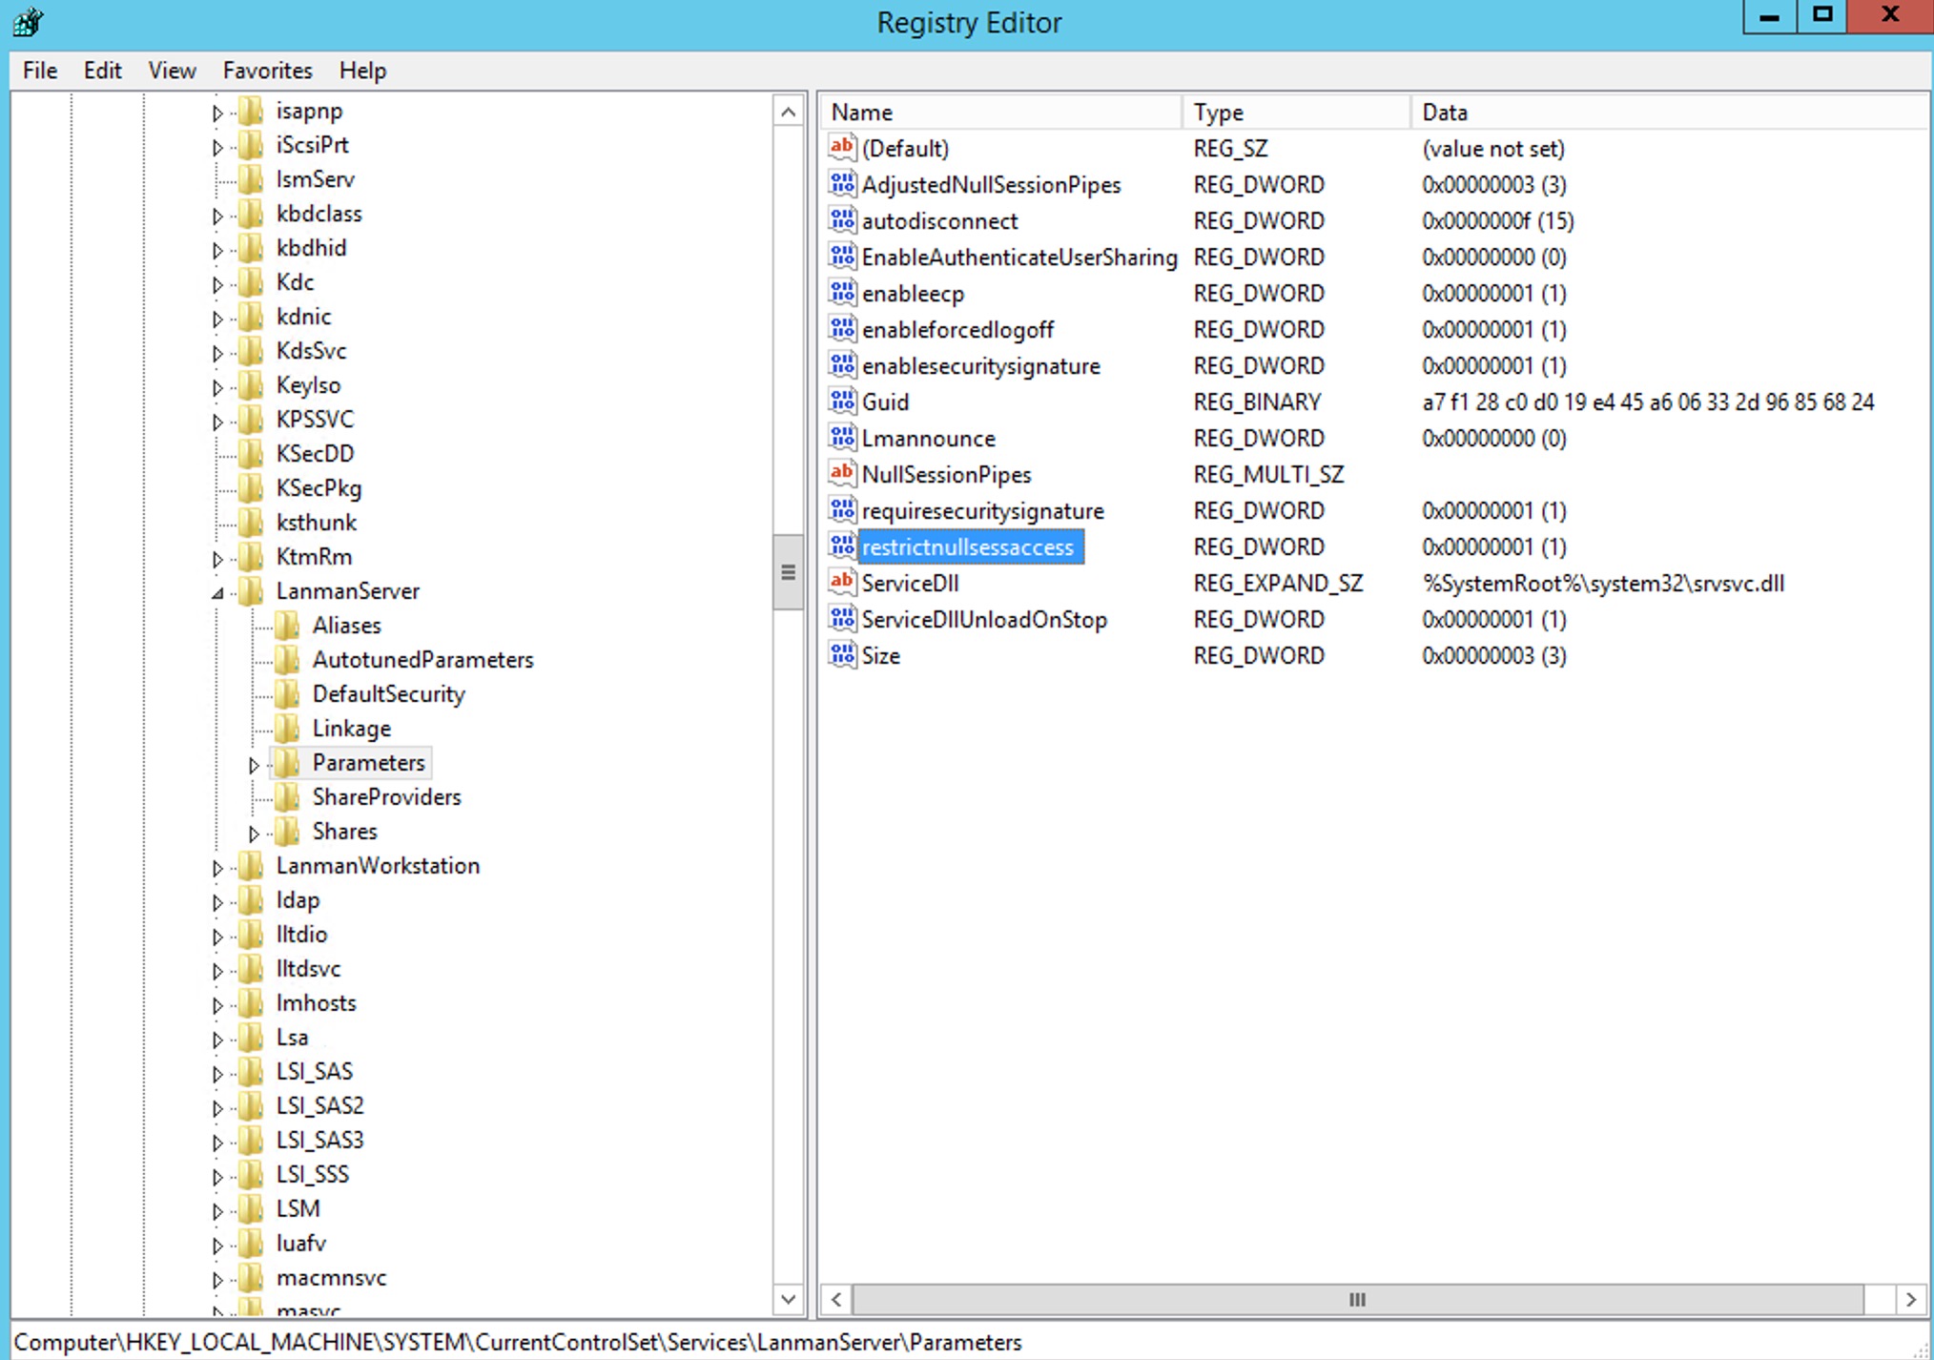1934x1360 pixels.
Task: Expand the Lsa key arrow
Action: 217,1040
